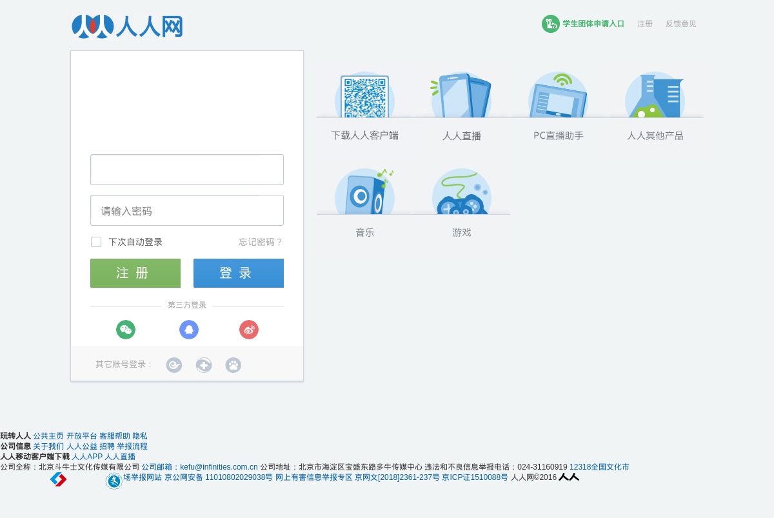The width and height of the screenshot is (774, 518).
Task: Click the 人人其他产品 label
Action: (655, 135)
